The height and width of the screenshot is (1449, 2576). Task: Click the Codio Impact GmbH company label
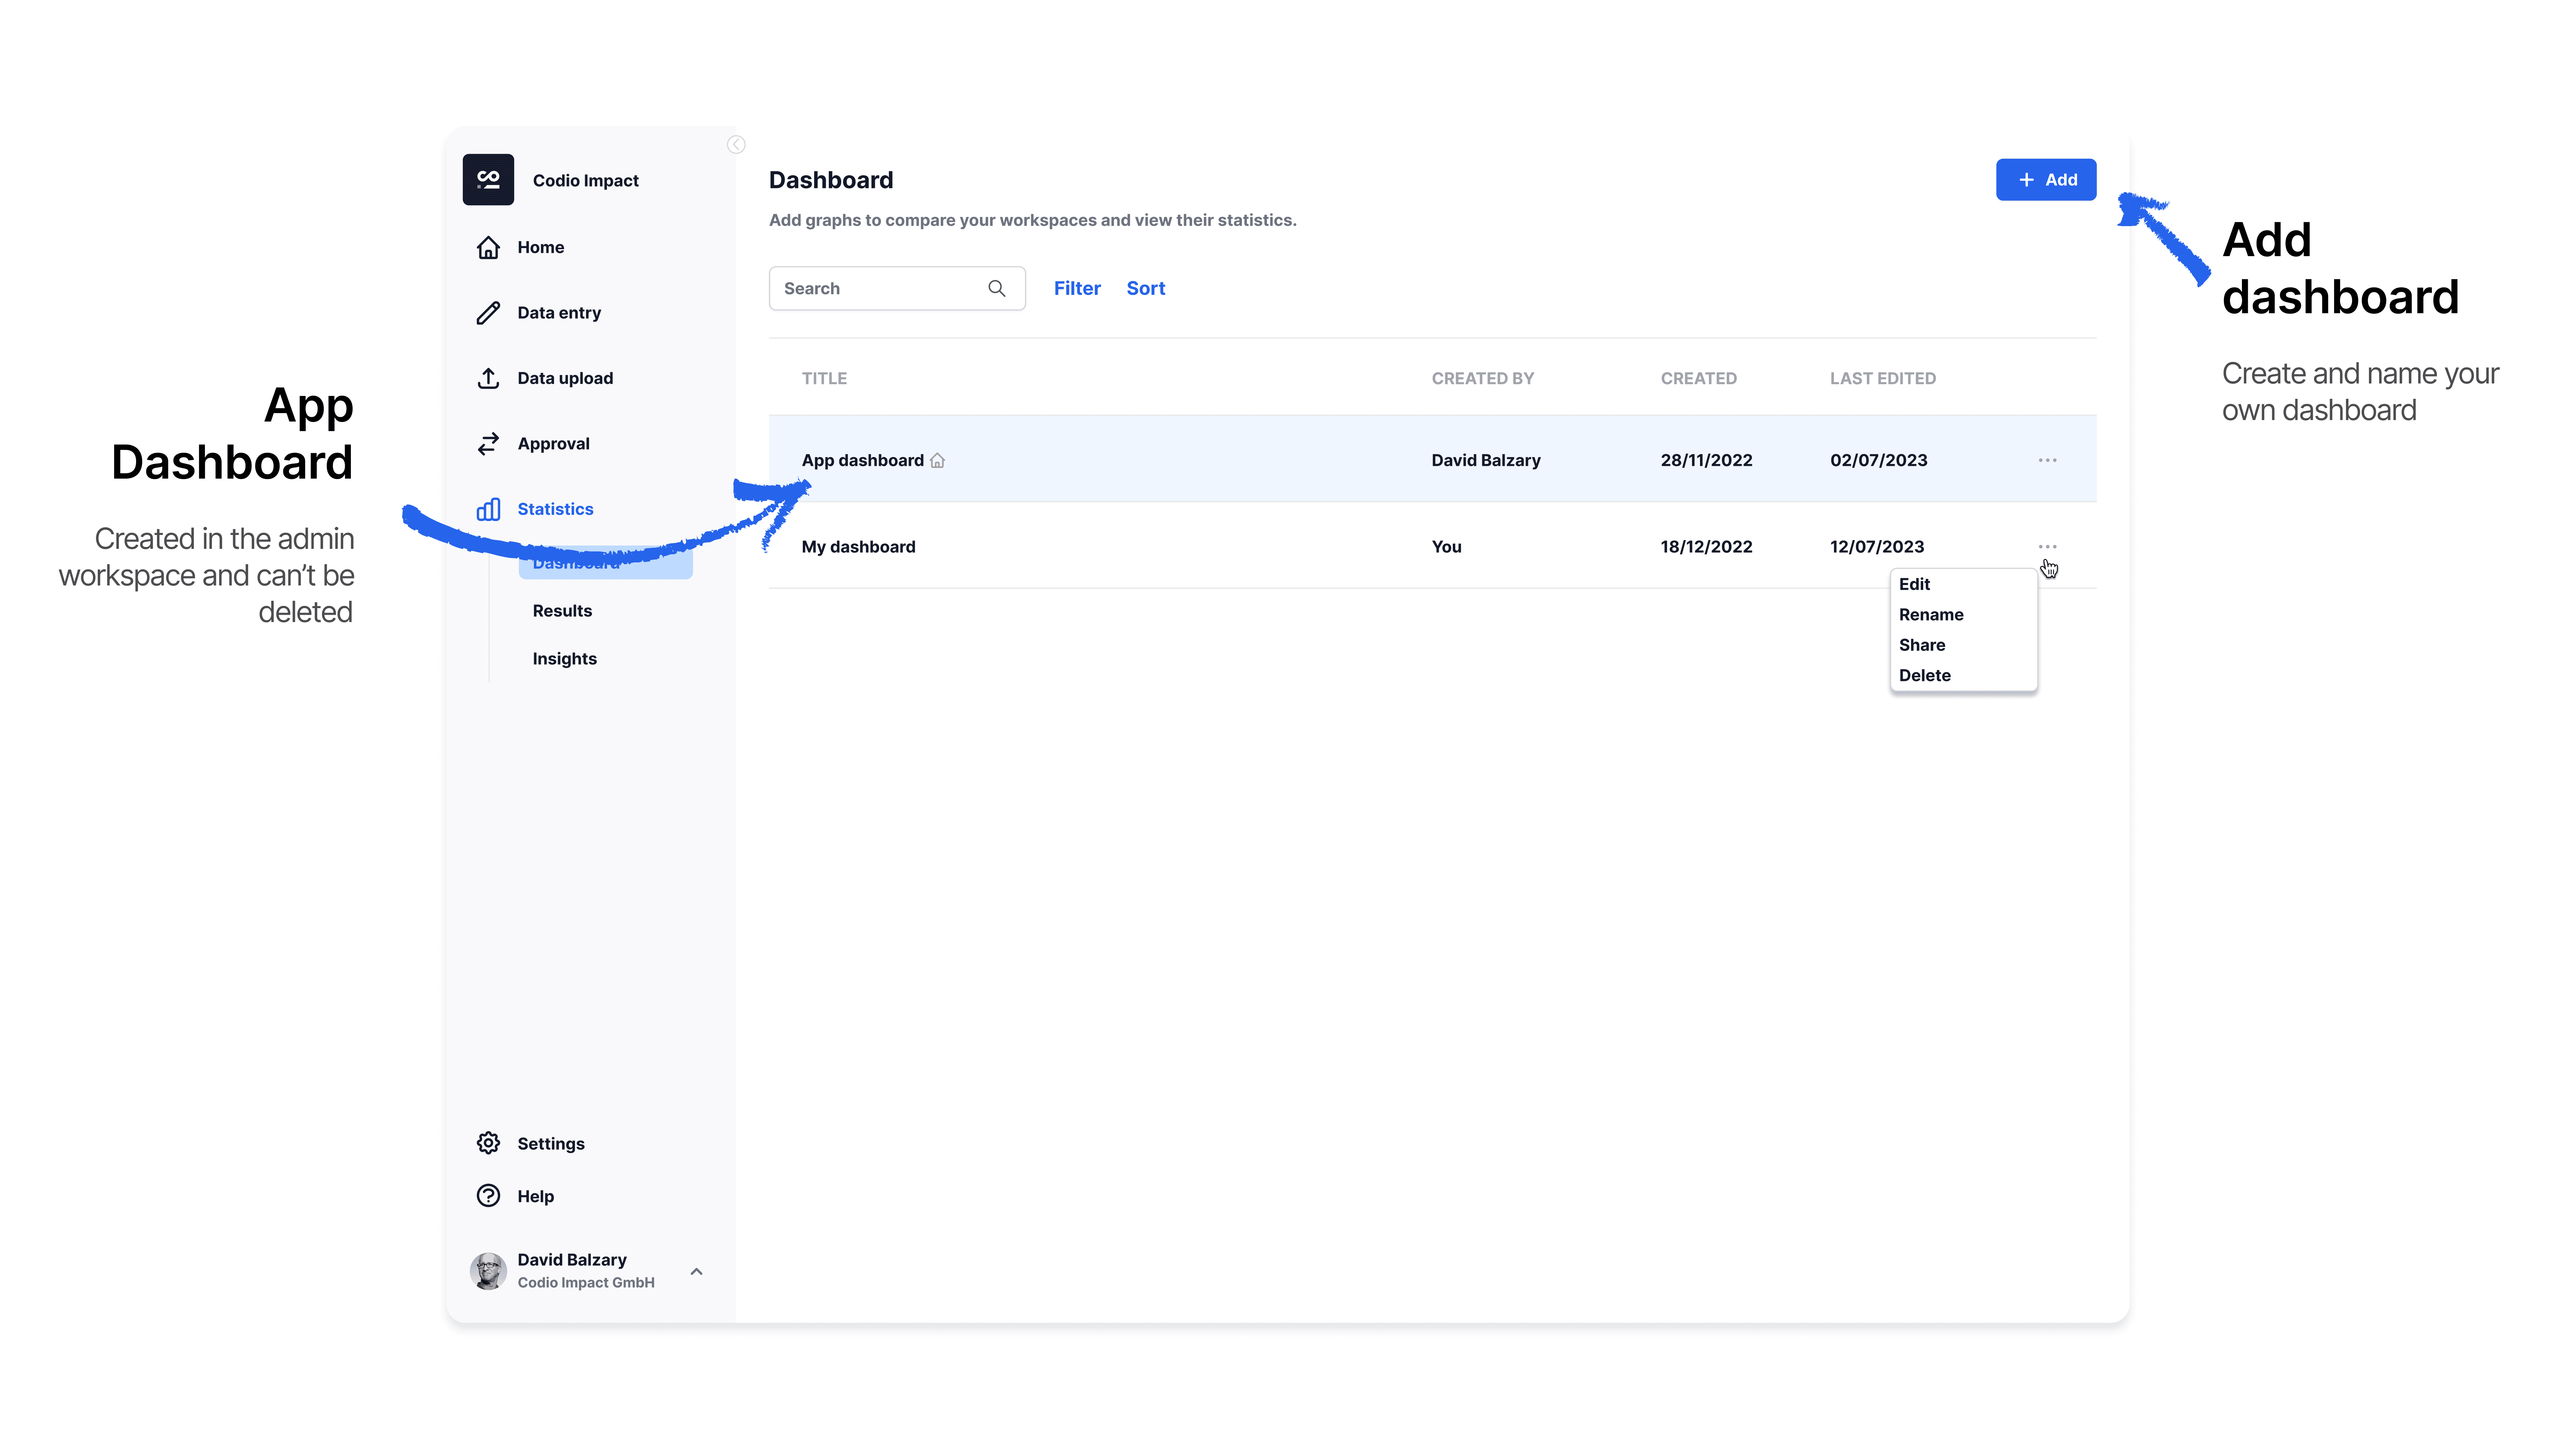click(586, 1283)
